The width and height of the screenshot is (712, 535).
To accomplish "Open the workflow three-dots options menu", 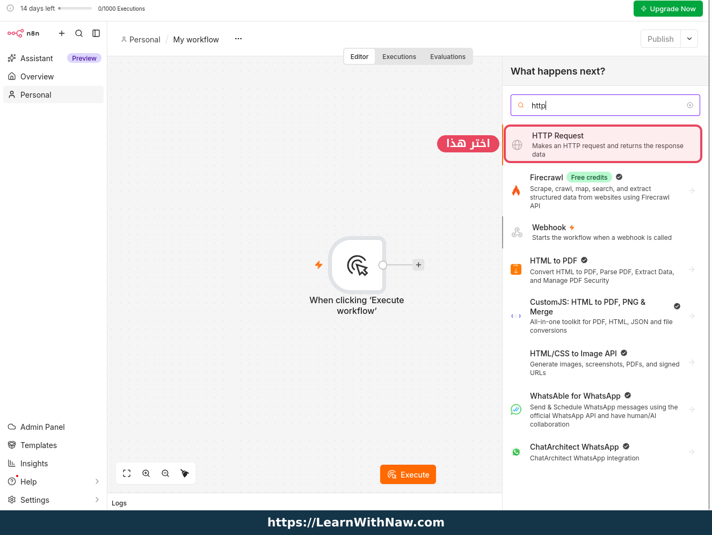I will (x=238, y=39).
